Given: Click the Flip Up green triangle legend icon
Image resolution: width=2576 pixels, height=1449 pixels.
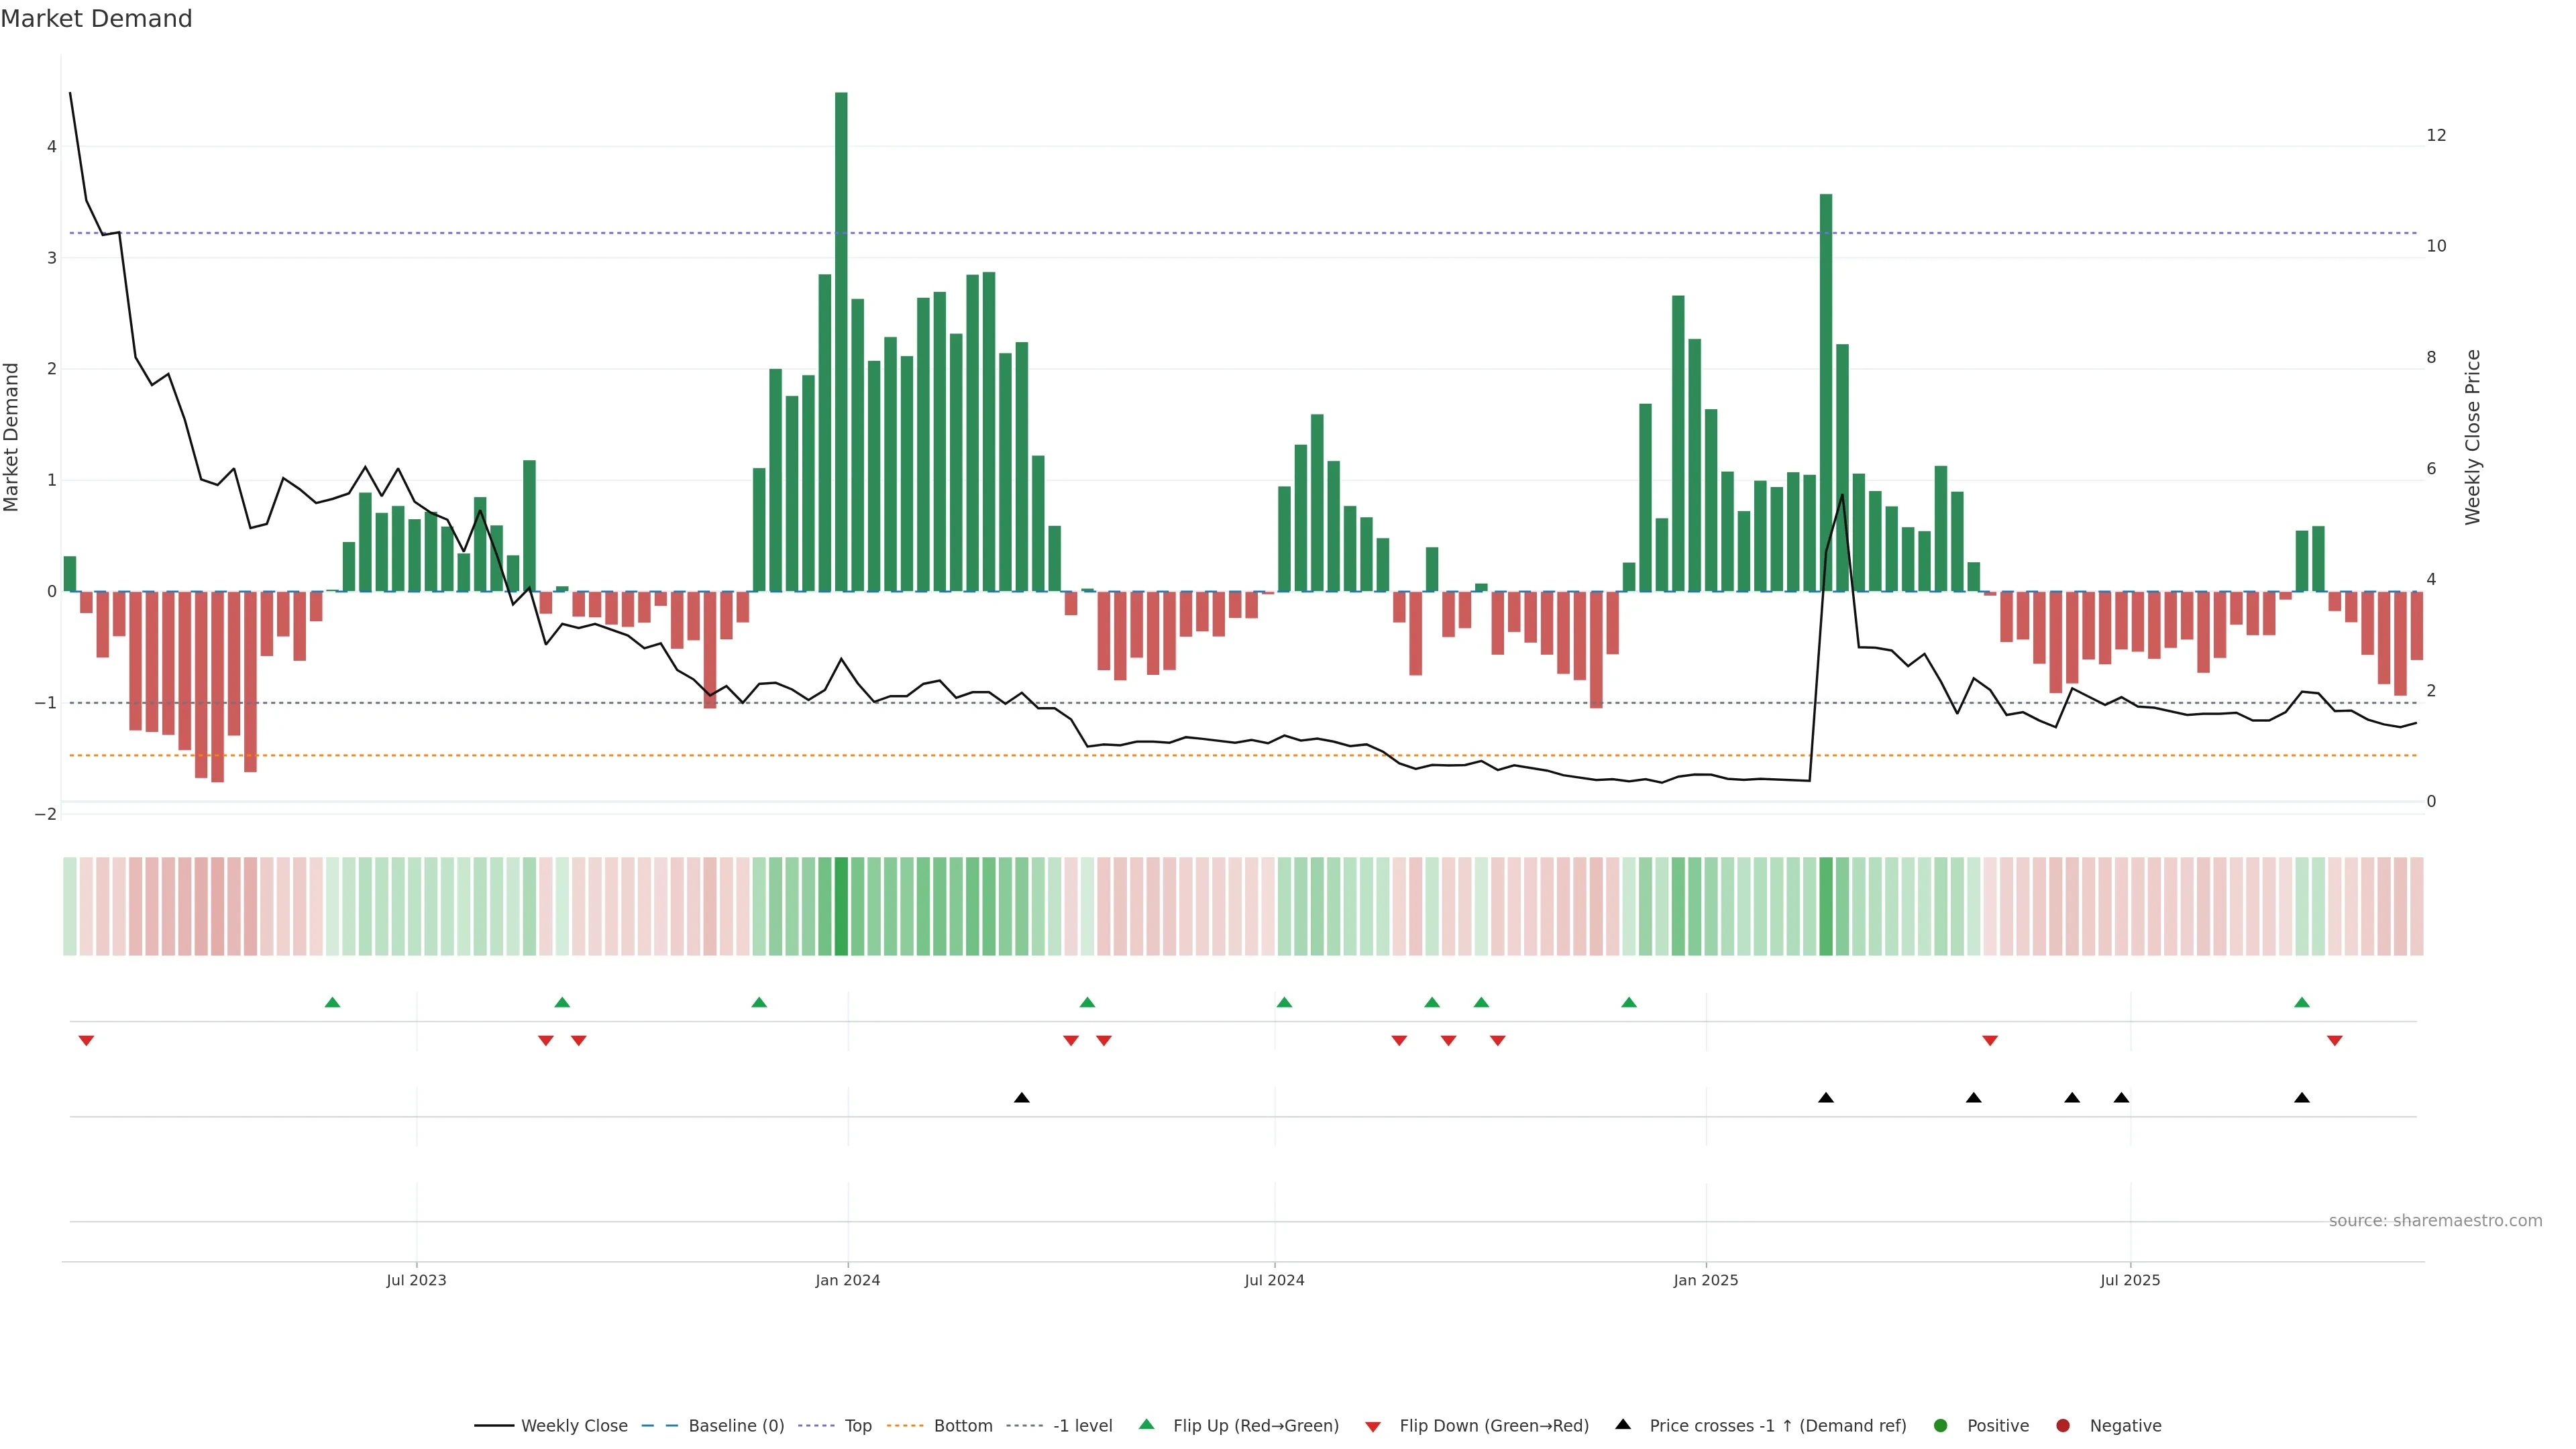Looking at the screenshot, I should point(1146,1424).
